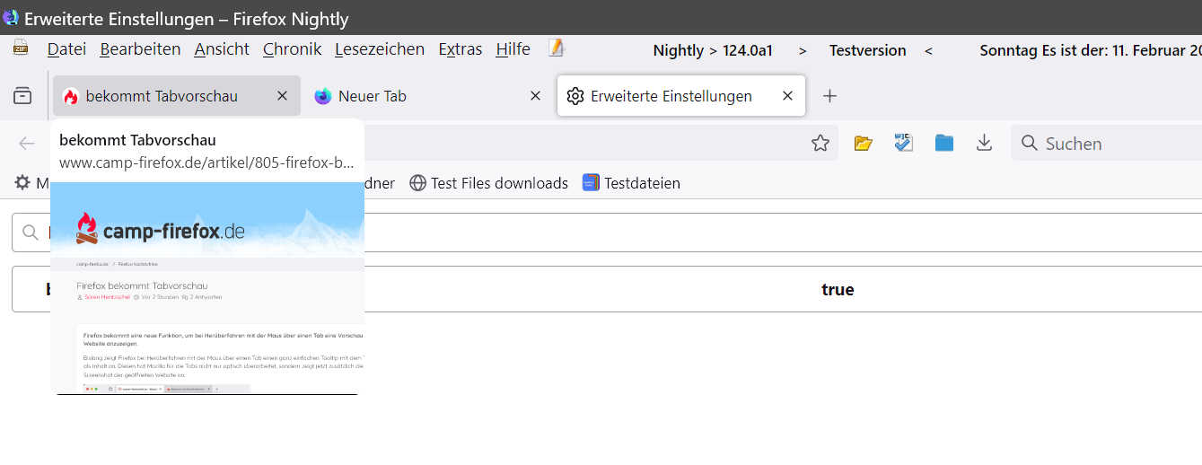The image size is (1202, 465).
Task: Open the downloads panel arrow icon
Action: 984,144
